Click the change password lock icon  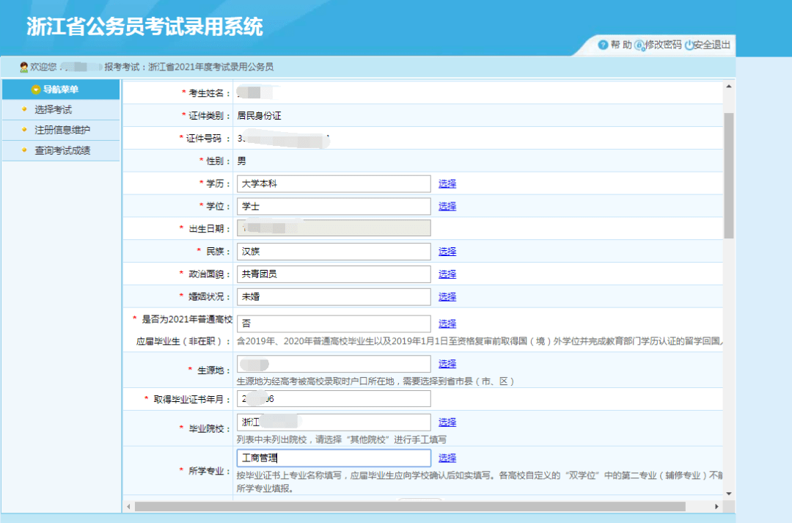click(639, 45)
